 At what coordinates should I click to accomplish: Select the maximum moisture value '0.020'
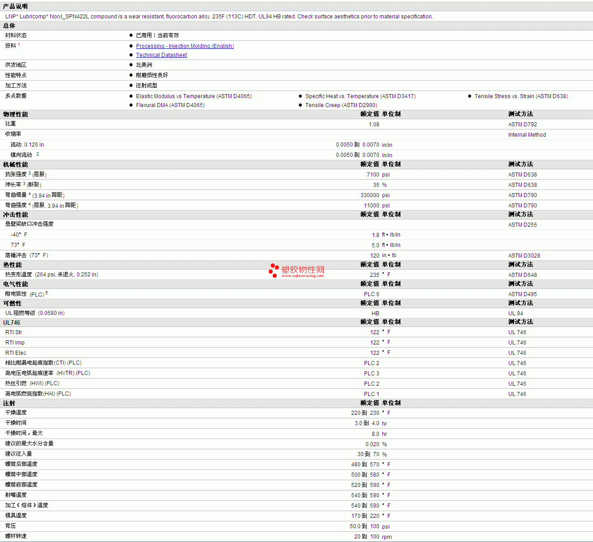(372, 444)
